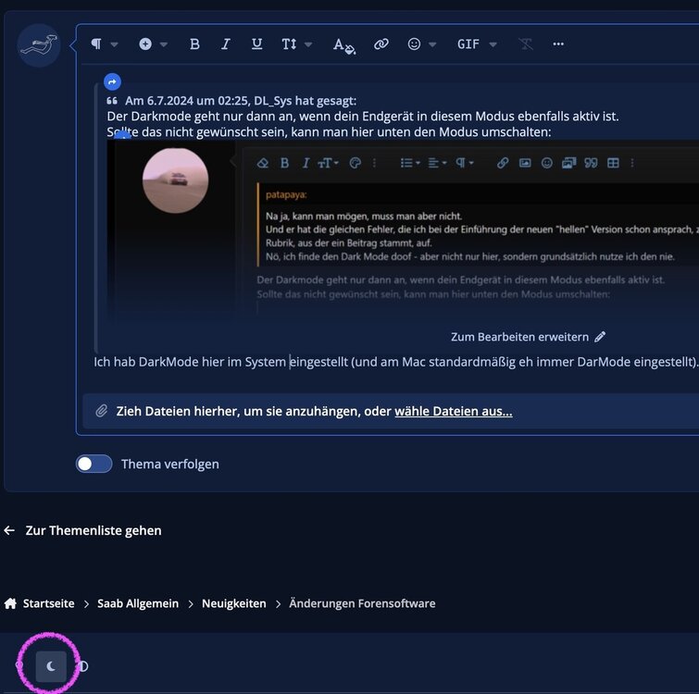Click Zur Themenliste gehen link
The width and height of the screenshot is (699, 694).
click(94, 530)
